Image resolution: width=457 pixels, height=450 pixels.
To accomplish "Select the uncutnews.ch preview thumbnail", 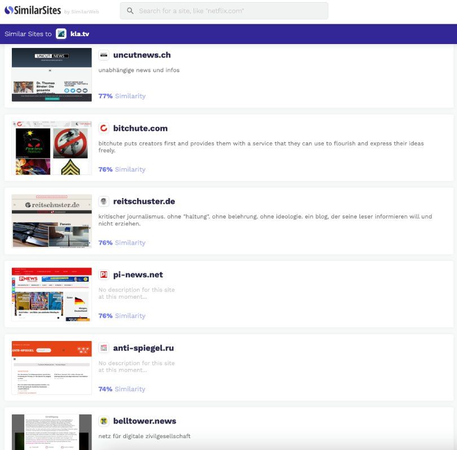I will 51,75.
